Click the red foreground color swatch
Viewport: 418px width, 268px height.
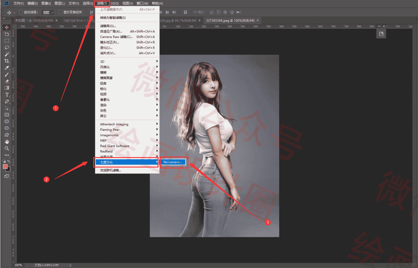click(x=5, y=166)
